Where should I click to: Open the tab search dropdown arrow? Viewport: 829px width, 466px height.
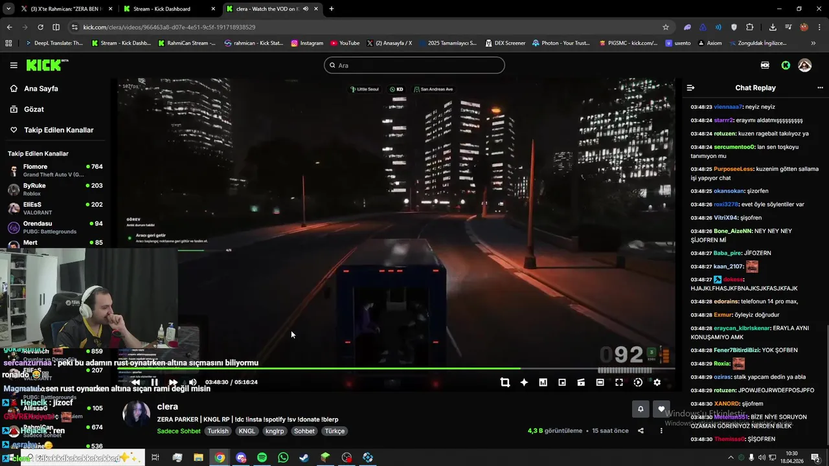(x=8, y=9)
